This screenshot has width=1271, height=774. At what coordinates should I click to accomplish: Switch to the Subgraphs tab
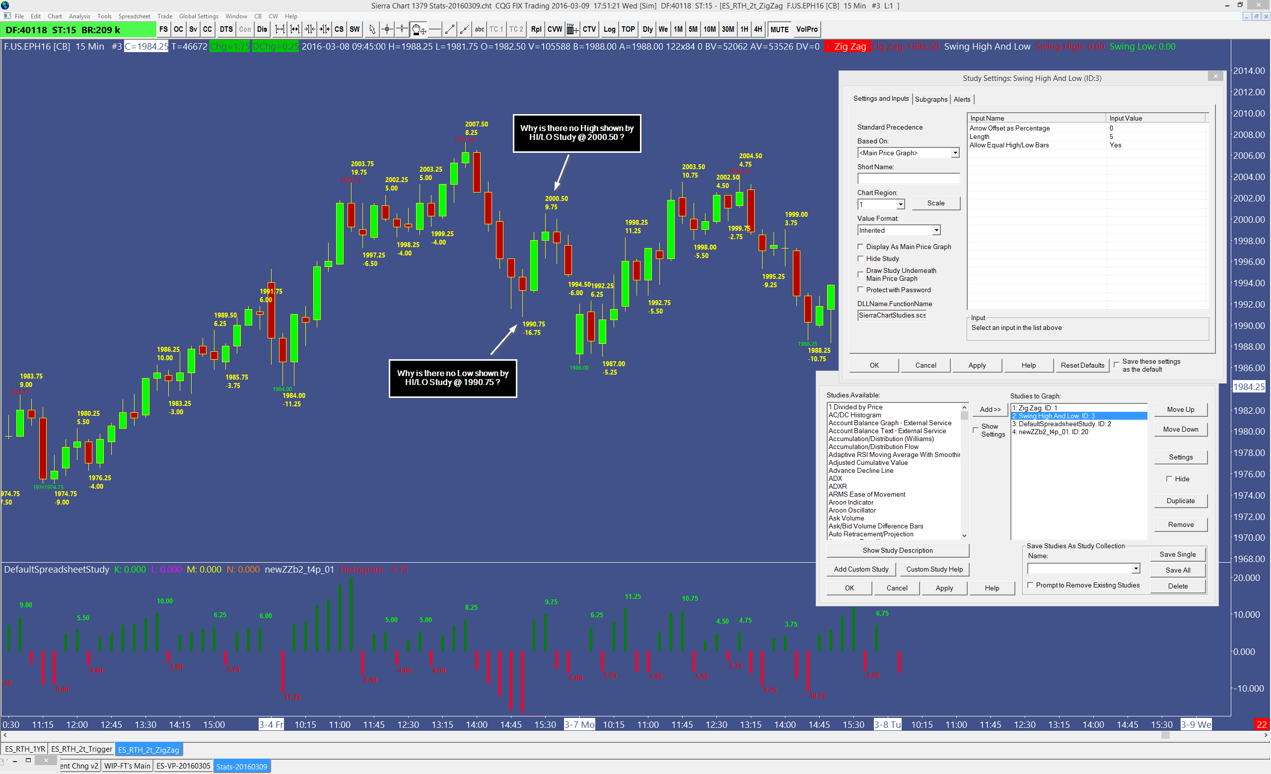pos(930,99)
